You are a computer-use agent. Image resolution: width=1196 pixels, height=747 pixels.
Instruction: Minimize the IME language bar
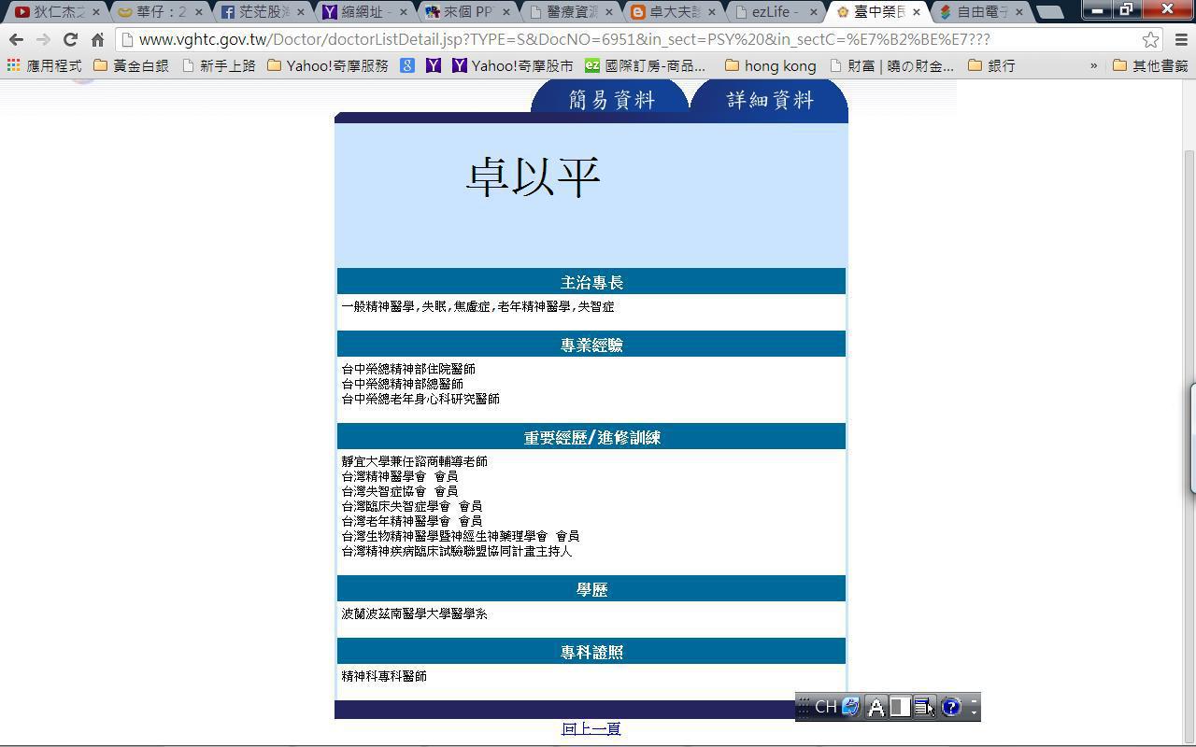pos(974,700)
